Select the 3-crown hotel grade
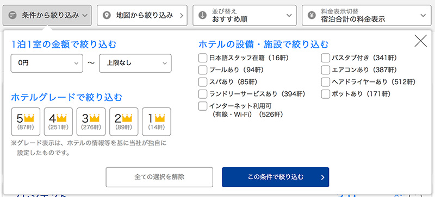Viewport: 435px width, 197px height. [91, 122]
